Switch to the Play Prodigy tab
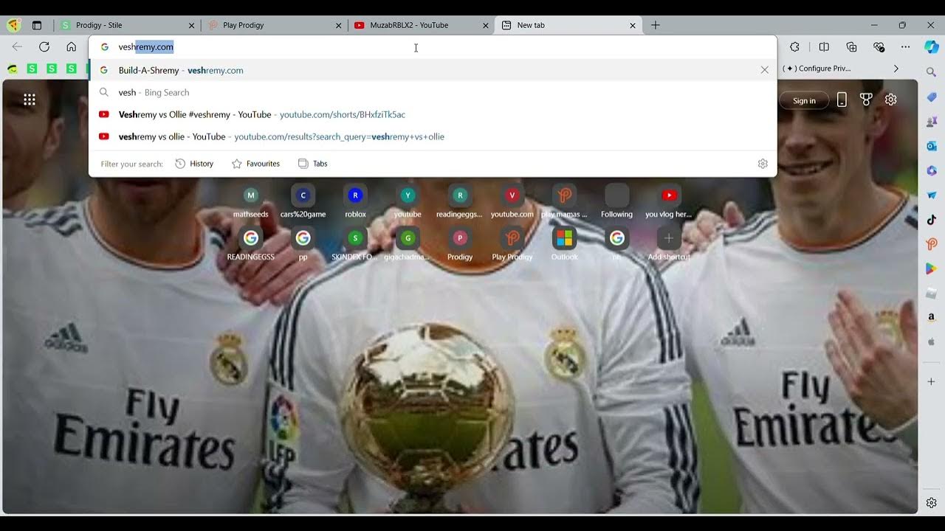This screenshot has height=531, width=945. coord(274,25)
